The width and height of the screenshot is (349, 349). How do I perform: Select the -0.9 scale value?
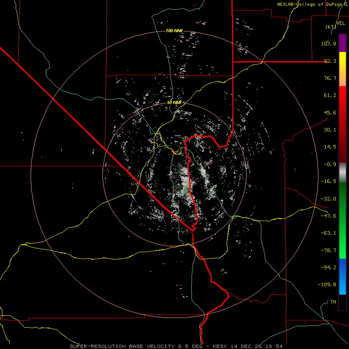coord(330,164)
